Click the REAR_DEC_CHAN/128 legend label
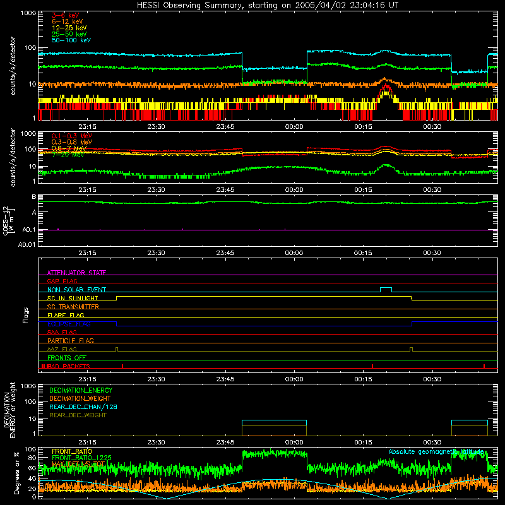Viewport: 505px width, 505px height. pos(83,407)
